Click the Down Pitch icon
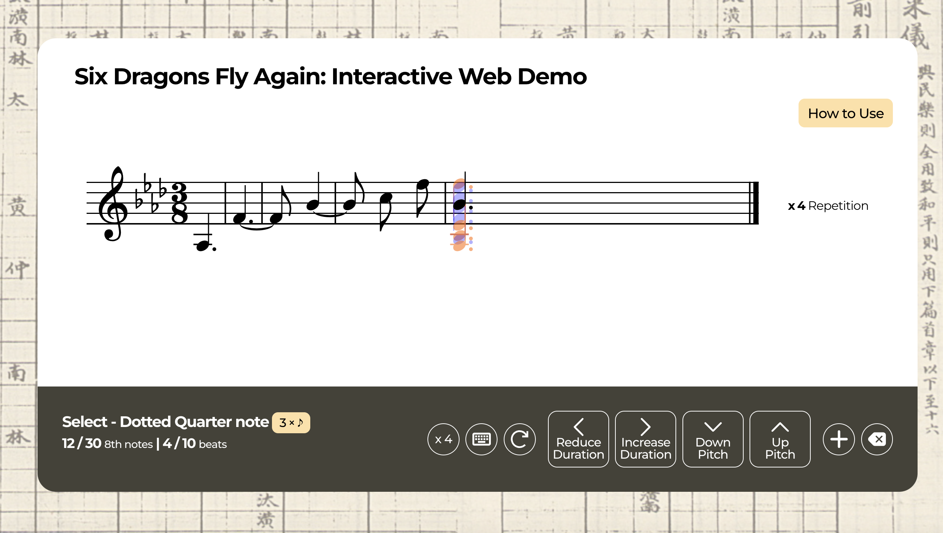 coord(712,439)
